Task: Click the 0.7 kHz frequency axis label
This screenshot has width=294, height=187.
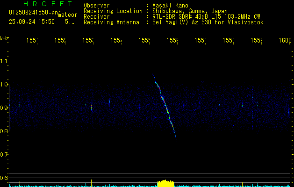Action: click(x=4, y=154)
